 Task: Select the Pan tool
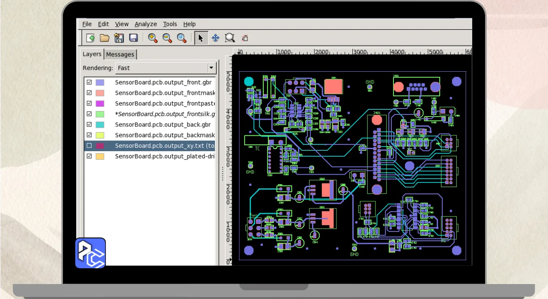[215, 38]
